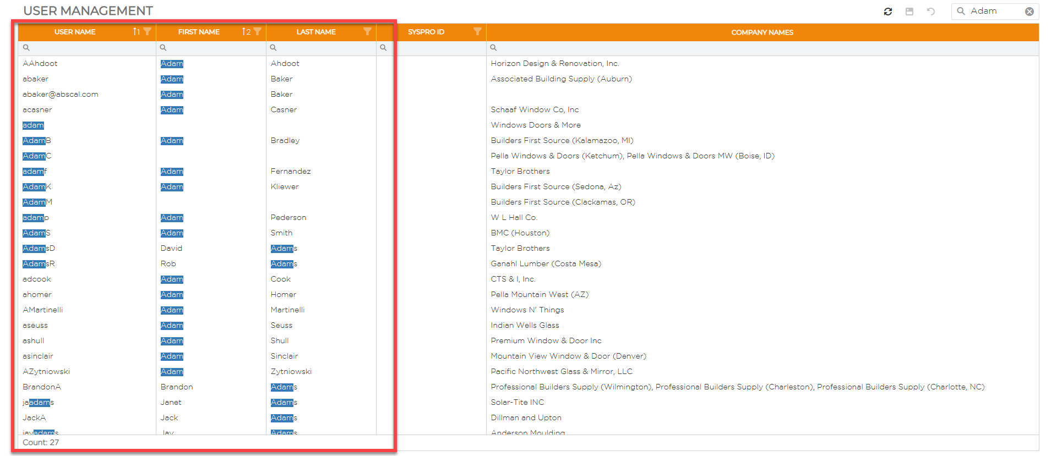Click the search box containing Adam

(995, 12)
